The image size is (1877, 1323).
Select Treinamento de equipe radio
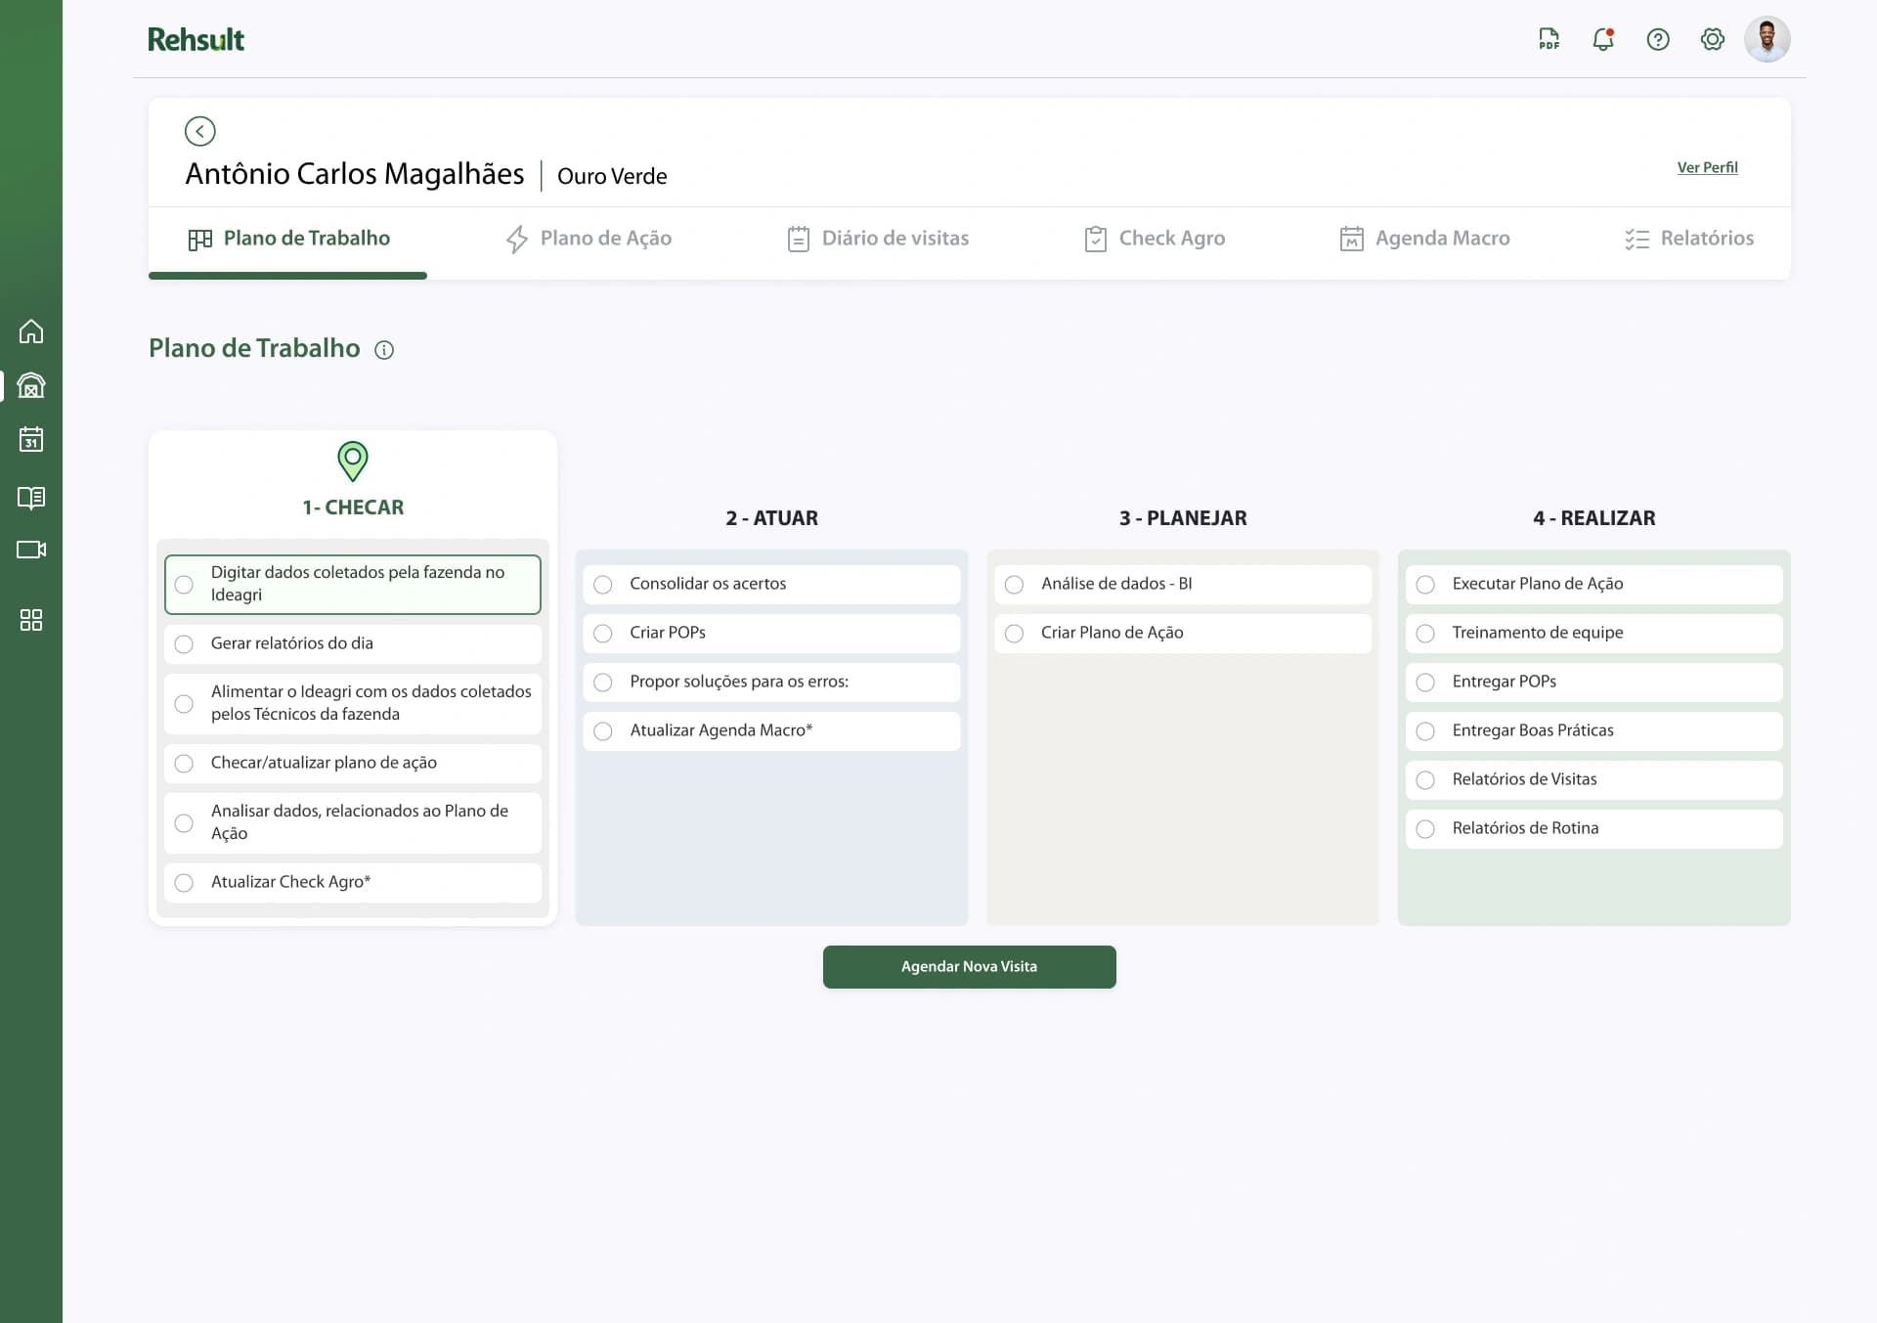click(1425, 634)
